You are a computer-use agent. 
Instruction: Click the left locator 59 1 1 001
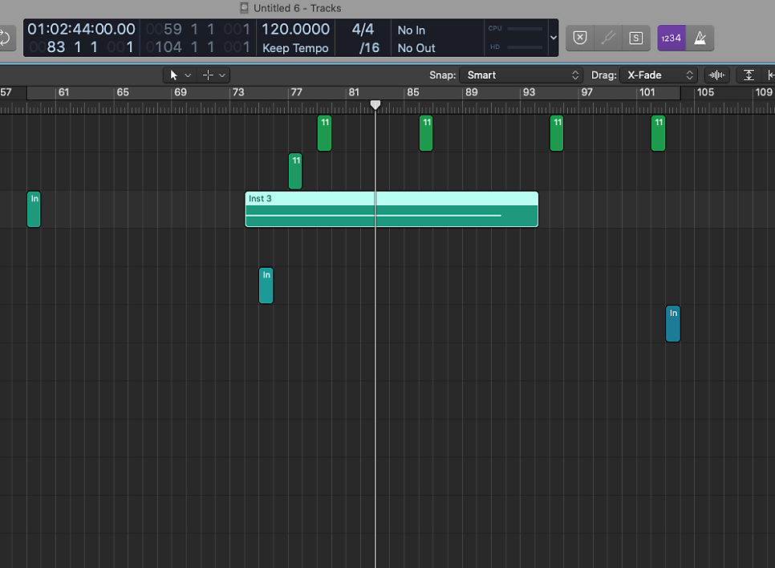198,29
